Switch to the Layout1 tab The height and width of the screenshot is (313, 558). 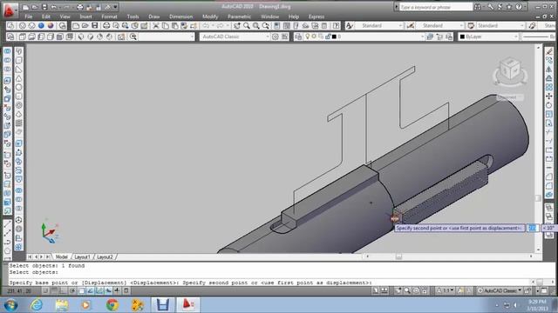(x=82, y=257)
